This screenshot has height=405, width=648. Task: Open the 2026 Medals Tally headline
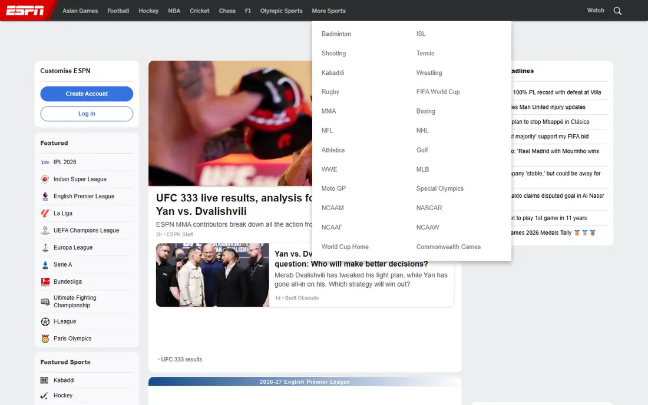coord(553,233)
